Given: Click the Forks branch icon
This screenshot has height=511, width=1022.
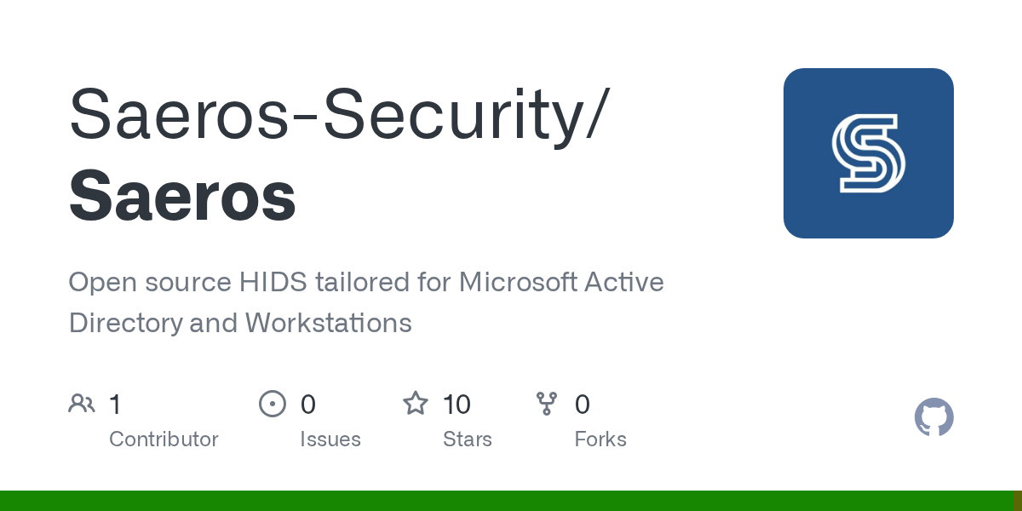Looking at the screenshot, I should (547, 403).
